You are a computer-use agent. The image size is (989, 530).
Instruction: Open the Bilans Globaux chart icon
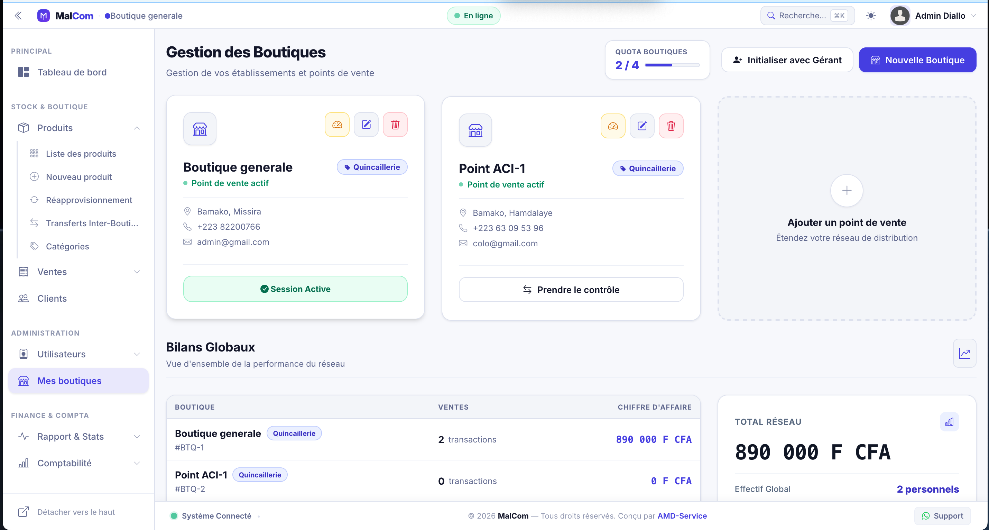pyautogui.click(x=964, y=353)
